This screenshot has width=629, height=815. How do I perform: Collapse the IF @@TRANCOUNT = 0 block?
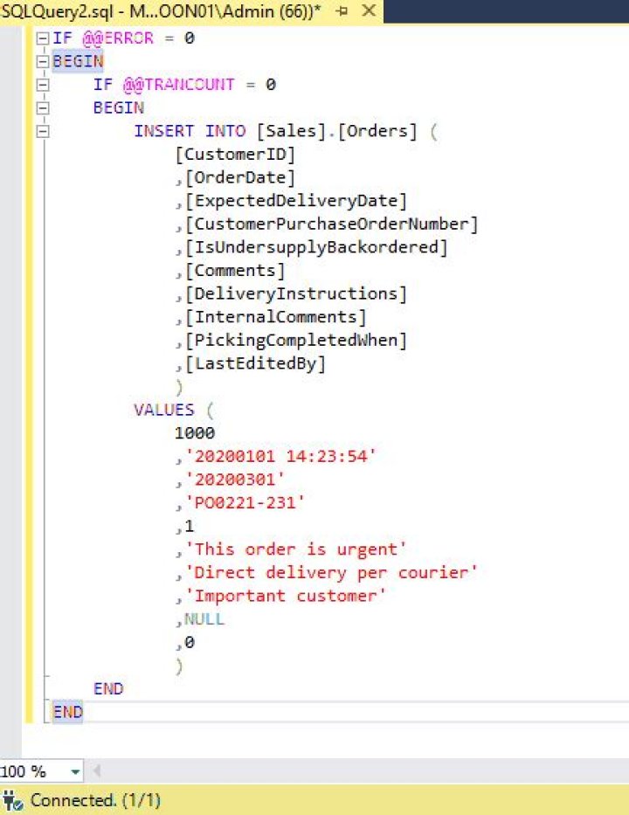[42, 86]
